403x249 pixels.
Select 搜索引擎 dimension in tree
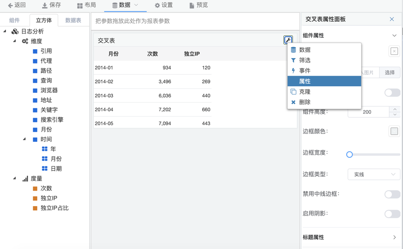point(52,120)
